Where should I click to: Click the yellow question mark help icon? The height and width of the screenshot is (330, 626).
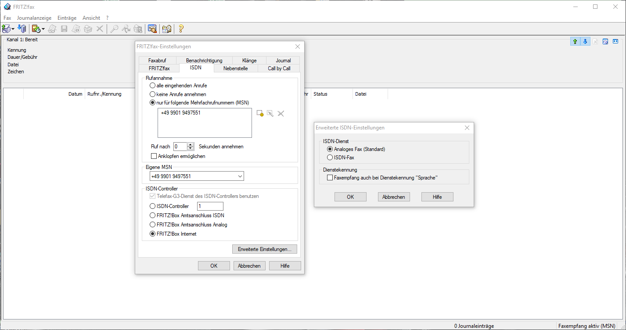coord(181,29)
